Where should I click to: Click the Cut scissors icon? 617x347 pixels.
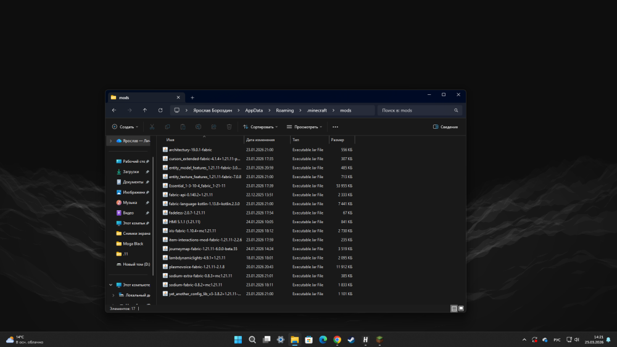pos(152,127)
